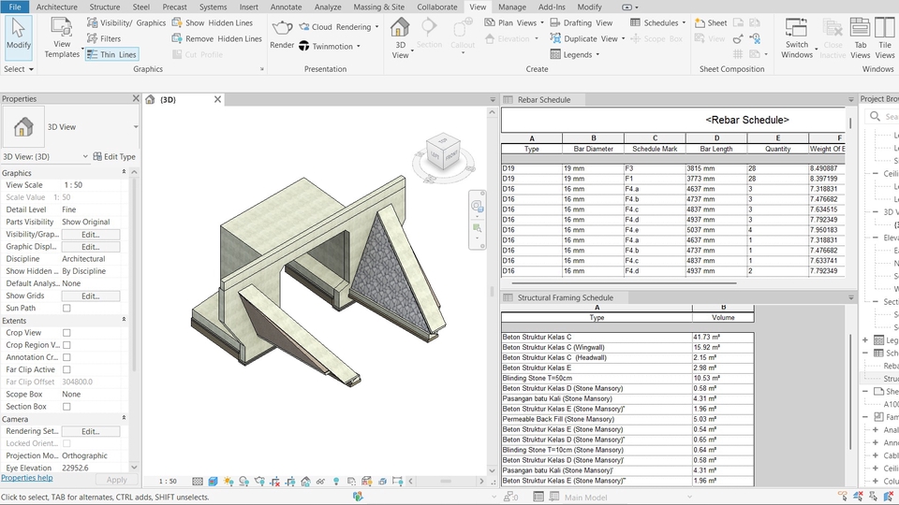Open the 3D View type selector dropdown
The height and width of the screenshot is (505, 899).
[x=135, y=127]
